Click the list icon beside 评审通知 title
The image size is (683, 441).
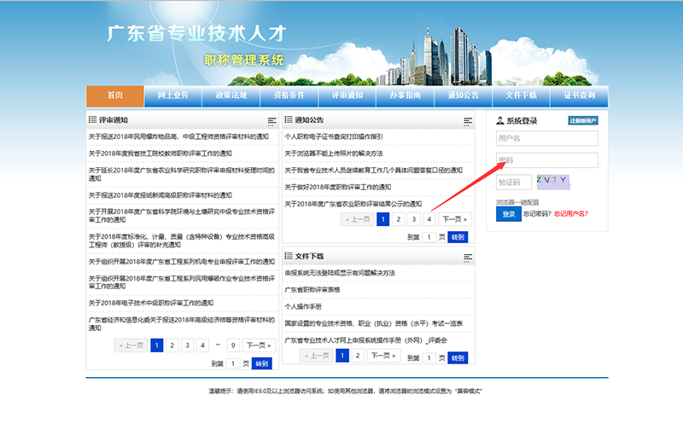pyautogui.click(x=92, y=121)
